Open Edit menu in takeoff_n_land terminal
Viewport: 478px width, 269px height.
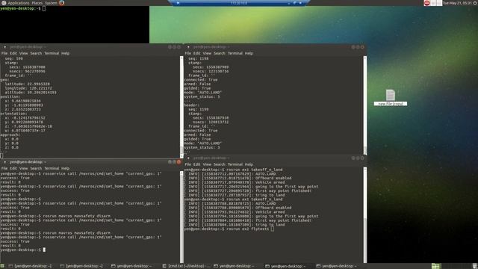[197, 164]
